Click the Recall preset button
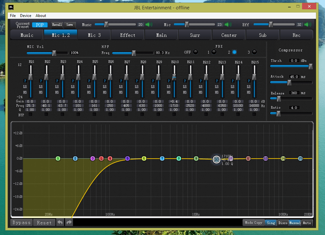This screenshot has width=325, height=235. tap(57, 25)
